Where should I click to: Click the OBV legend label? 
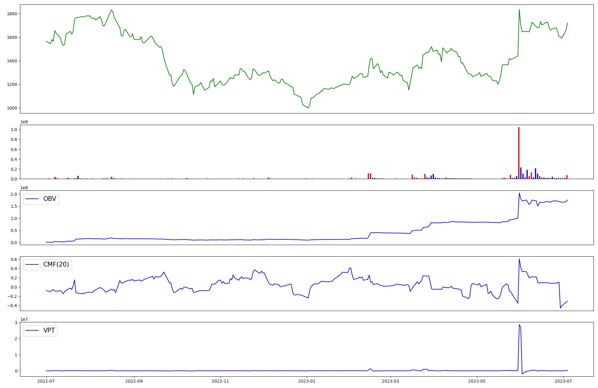(50, 199)
